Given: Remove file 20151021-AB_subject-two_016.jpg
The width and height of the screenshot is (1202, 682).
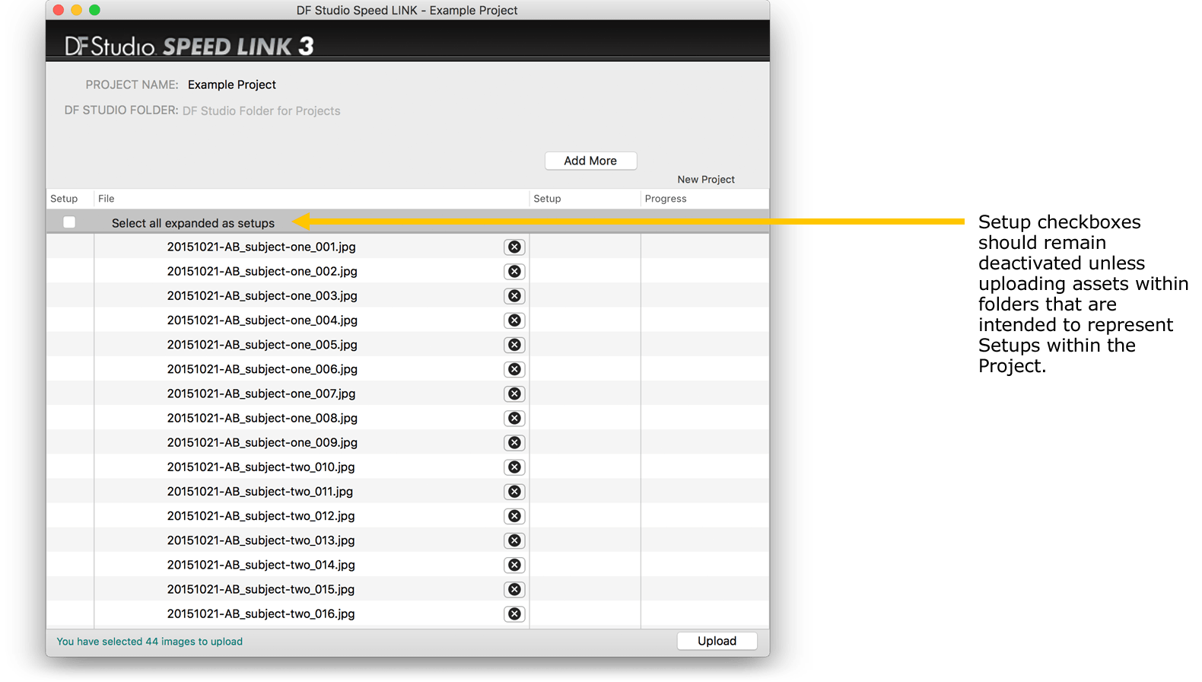Looking at the screenshot, I should (x=514, y=613).
